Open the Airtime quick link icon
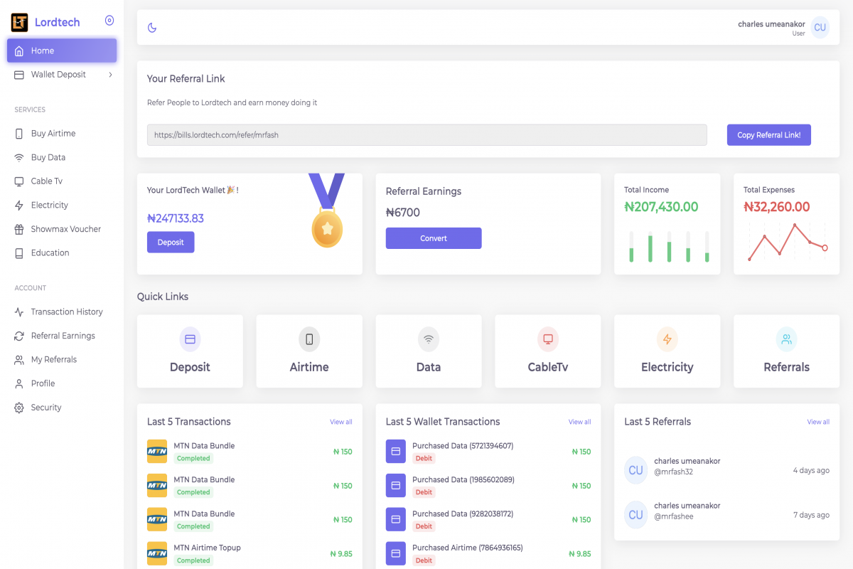This screenshot has width=853, height=569. pos(309,339)
